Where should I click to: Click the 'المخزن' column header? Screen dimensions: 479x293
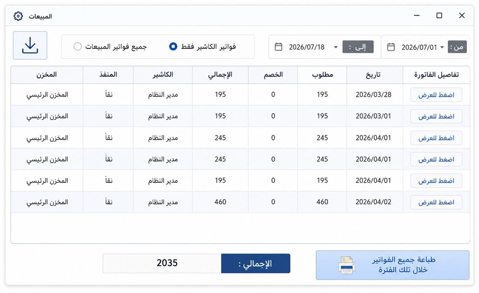pos(47,74)
